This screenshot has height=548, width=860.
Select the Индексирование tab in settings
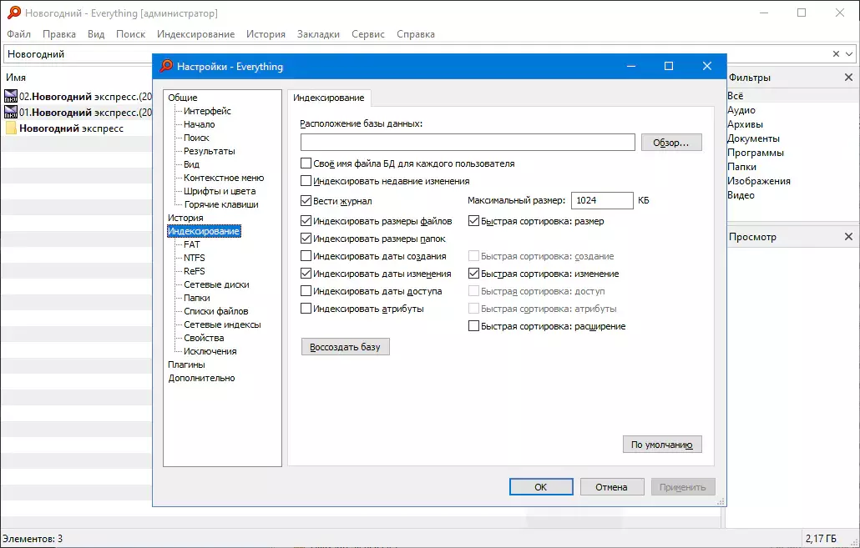(328, 98)
